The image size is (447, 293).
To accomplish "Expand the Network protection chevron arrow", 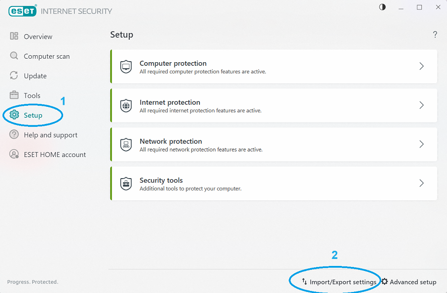I will (421, 144).
